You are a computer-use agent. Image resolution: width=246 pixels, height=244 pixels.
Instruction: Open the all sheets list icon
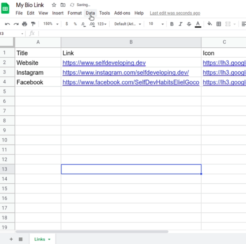point(21,239)
